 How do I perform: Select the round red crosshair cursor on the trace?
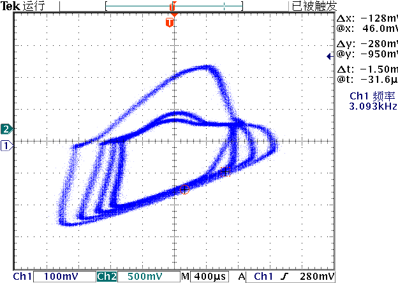coord(184,189)
